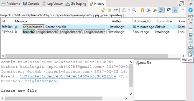The height and width of the screenshot is (101, 194).
Task: Click the Refresh history toolbar icon
Action: (103, 10)
